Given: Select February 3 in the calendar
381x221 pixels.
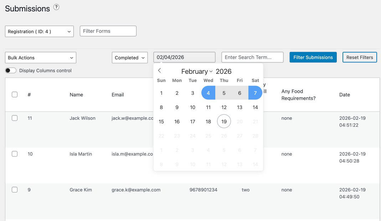Looking at the screenshot, I should tap(193, 93).
